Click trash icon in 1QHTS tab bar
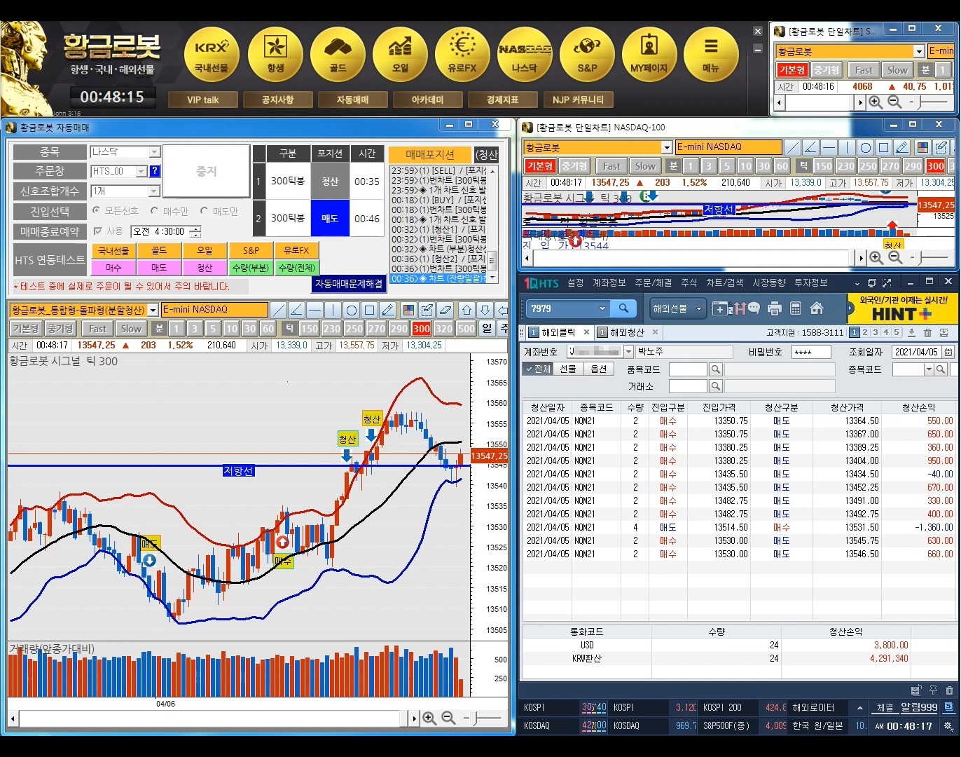The height and width of the screenshot is (757, 961). pyautogui.click(x=927, y=333)
